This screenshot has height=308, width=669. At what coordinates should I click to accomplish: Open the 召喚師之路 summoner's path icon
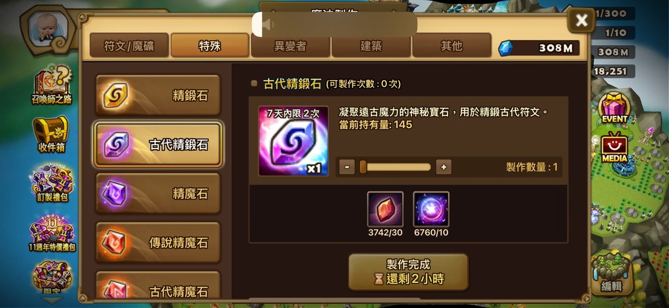(x=52, y=85)
